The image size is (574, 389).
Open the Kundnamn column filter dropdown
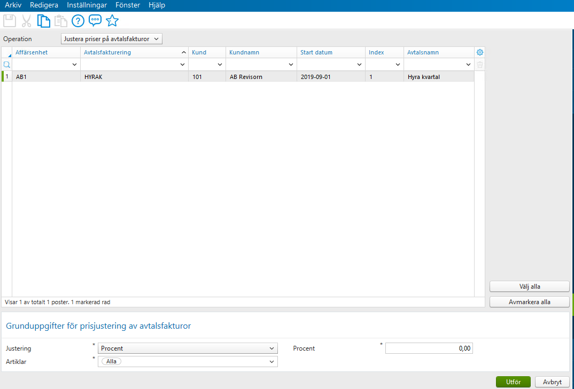click(291, 64)
